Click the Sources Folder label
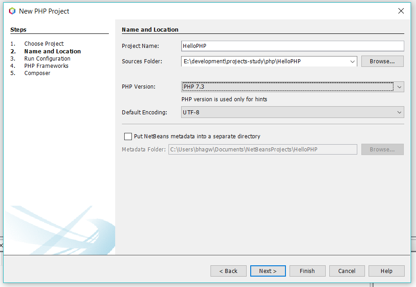416x287 pixels. 142,61
